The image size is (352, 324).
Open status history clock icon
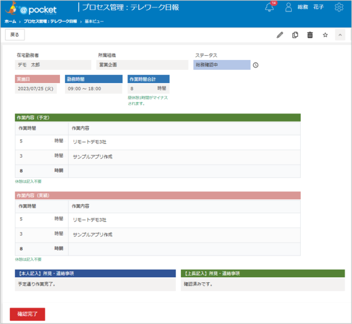click(x=255, y=65)
